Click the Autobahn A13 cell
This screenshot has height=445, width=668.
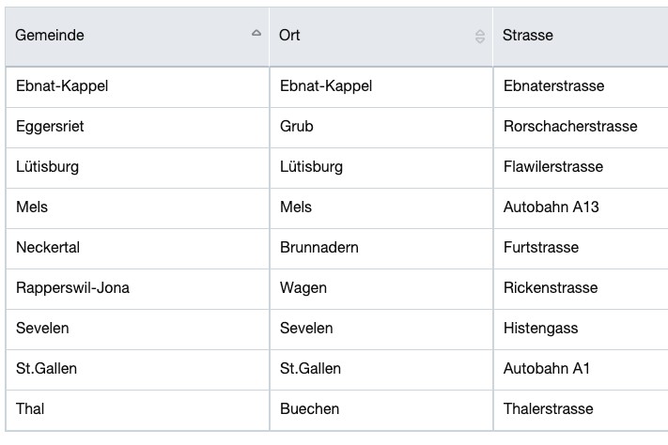coord(581,208)
